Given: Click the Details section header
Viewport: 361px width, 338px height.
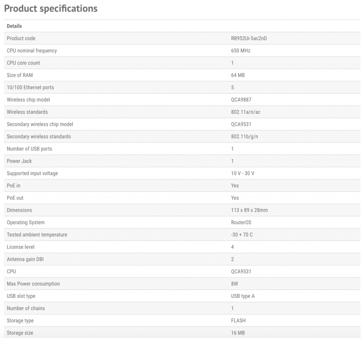Looking at the screenshot, I should 14,26.
